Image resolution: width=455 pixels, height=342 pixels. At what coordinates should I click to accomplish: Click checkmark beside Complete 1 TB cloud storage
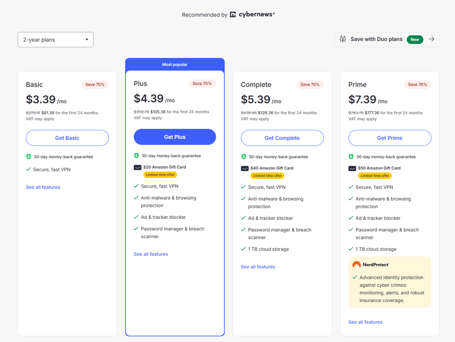coord(243,249)
